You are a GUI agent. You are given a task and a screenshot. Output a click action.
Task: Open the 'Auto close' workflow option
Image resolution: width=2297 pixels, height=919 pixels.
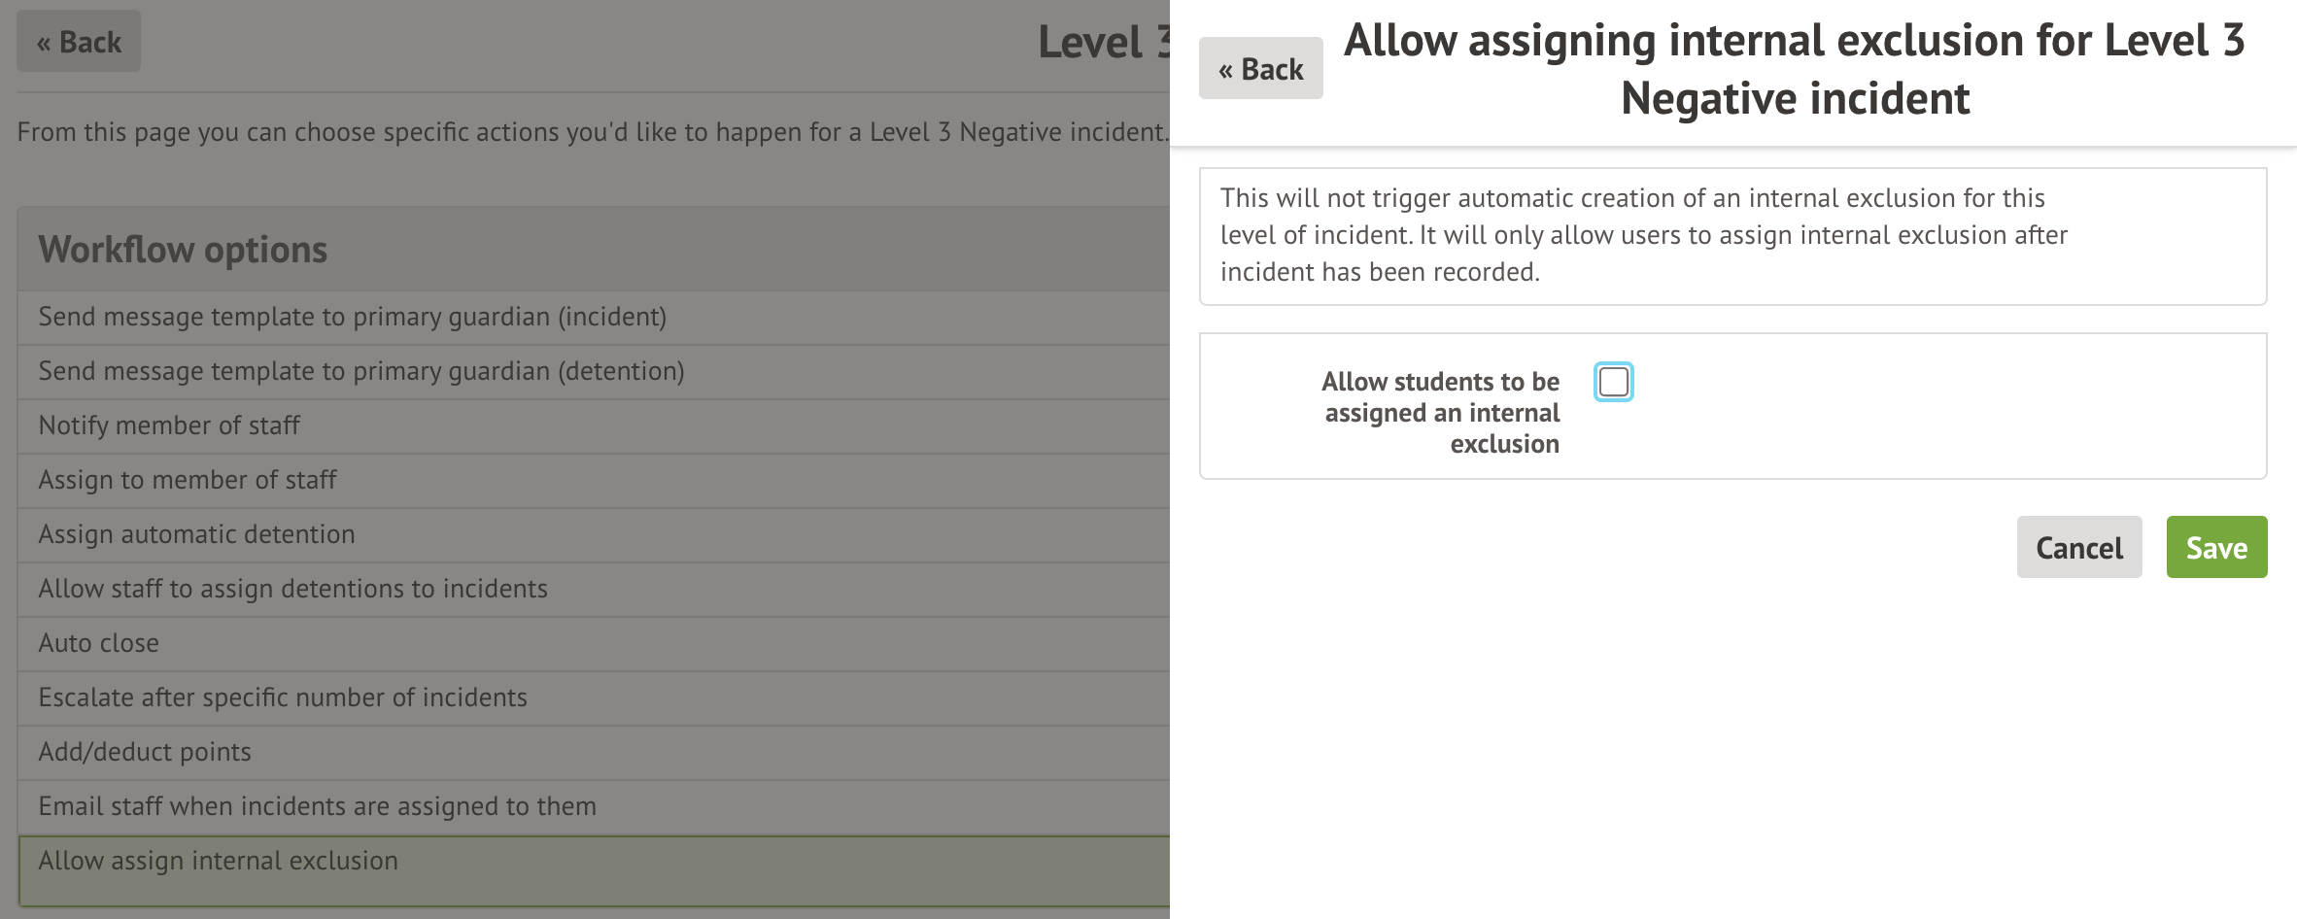tap(98, 643)
